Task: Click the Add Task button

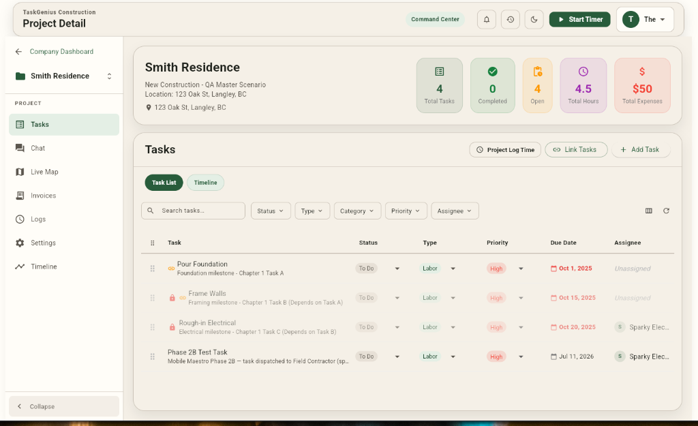Action: pos(640,149)
